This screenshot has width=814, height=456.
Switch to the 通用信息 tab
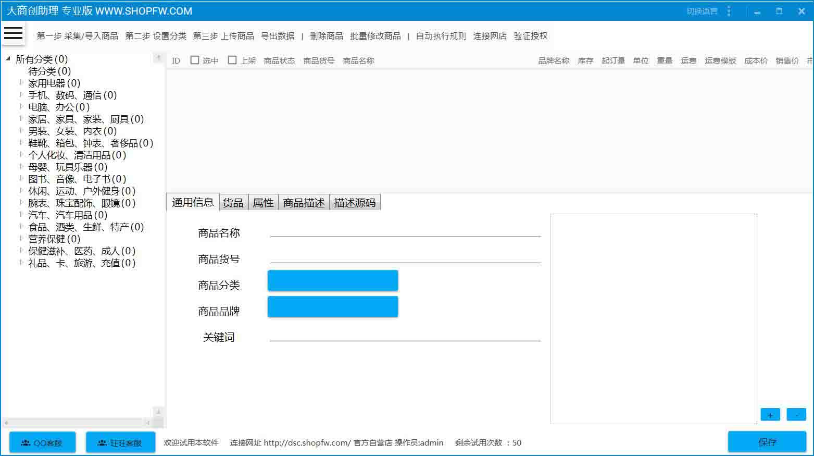[193, 202]
